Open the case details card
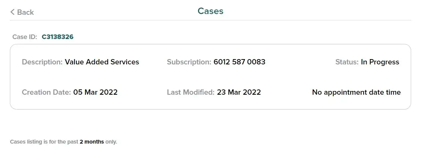 click(x=211, y=77)
